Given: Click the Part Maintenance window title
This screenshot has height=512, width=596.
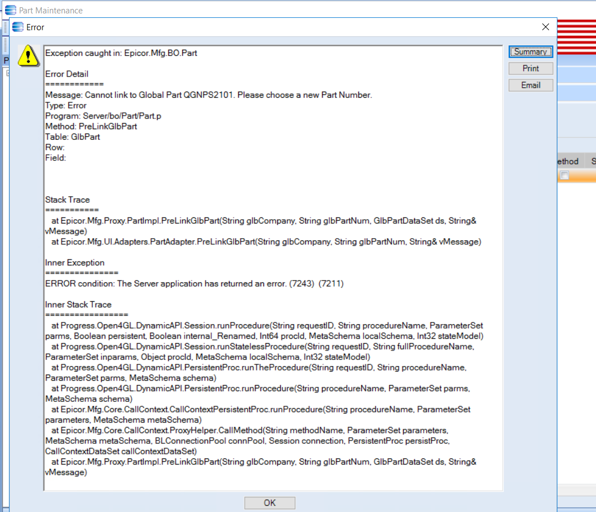Looking at the screenshot, I should click(x=51, y=10).
